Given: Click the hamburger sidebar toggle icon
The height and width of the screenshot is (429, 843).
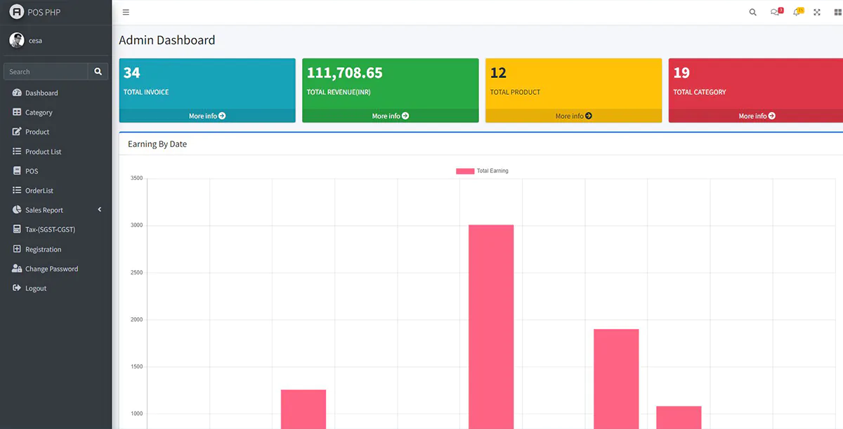Looking at the screenshot, I should [x=126, y=13].
